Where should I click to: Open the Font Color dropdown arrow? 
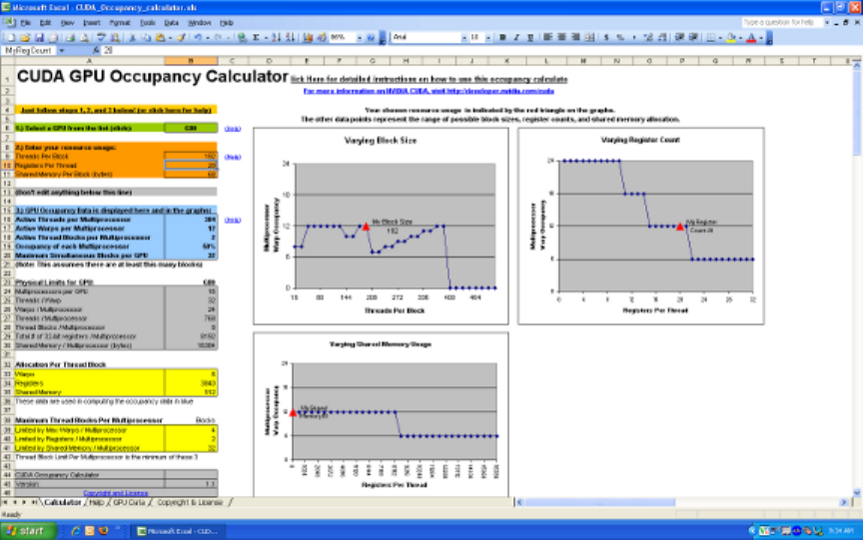(x=761, y=37)
